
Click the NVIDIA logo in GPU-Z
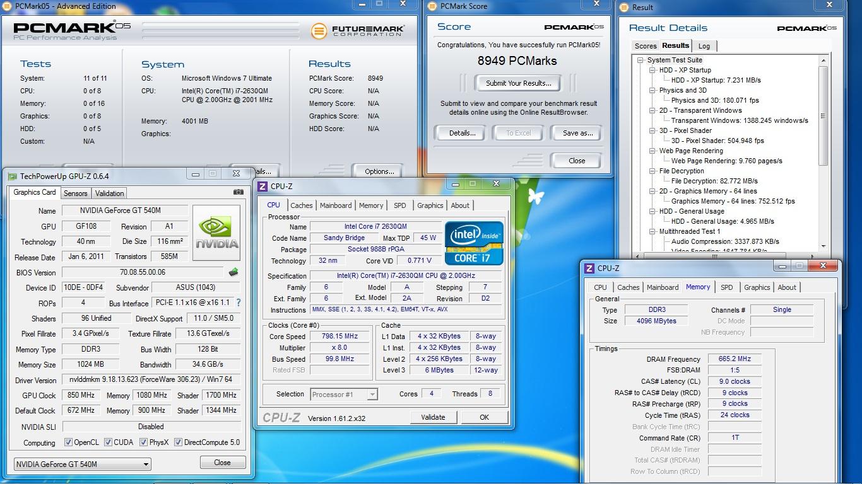216,233
